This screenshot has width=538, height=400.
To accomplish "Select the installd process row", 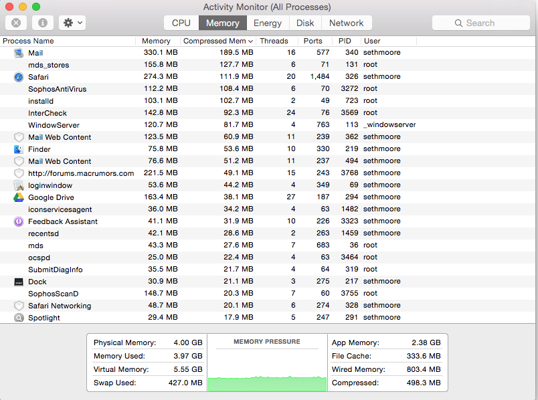I will tap(268, 101).
